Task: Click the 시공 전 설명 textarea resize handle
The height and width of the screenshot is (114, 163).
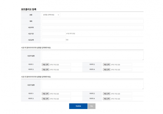Action: [x=143, y=89]
